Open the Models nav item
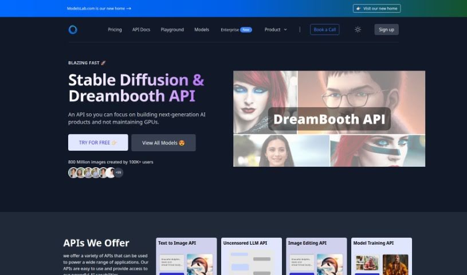The height and width of the screenshot is (275, 467). 202,29
